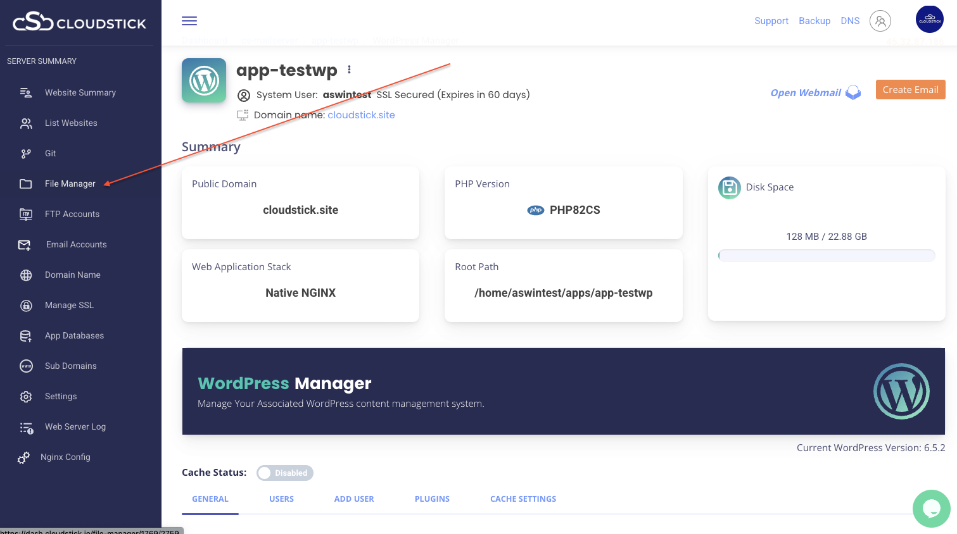Open the Git section
Viewport: 957px width, 534px height.
[x=50, y=153]
